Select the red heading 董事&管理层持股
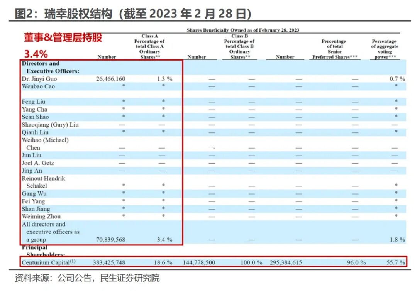417x291 pixels. [63, 37]
